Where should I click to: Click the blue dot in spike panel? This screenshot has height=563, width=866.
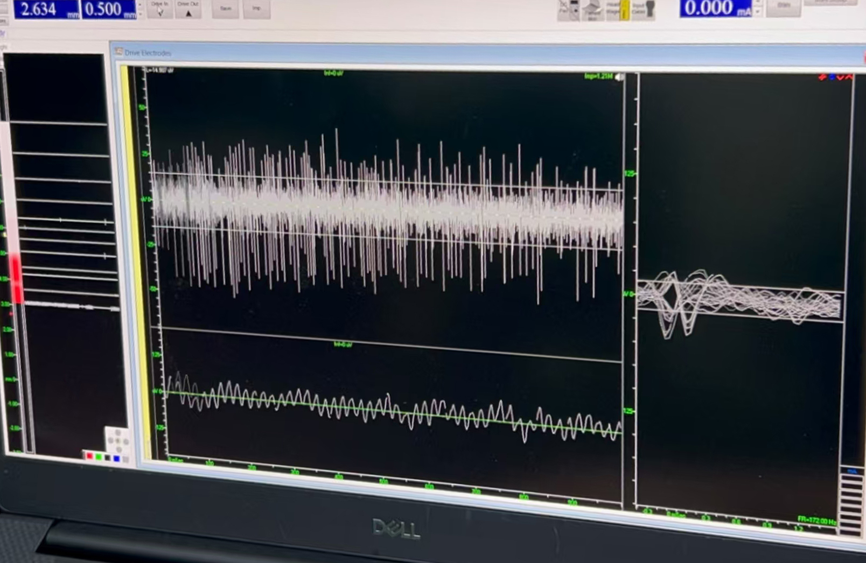(832, 77)
